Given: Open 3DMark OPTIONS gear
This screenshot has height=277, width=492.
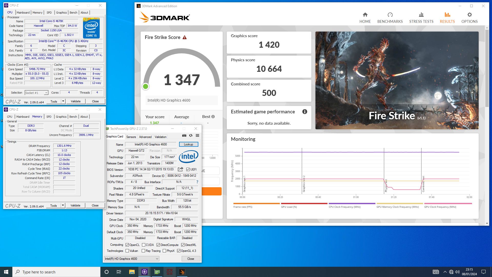Looking at the screenshot, I should (469, 18).
